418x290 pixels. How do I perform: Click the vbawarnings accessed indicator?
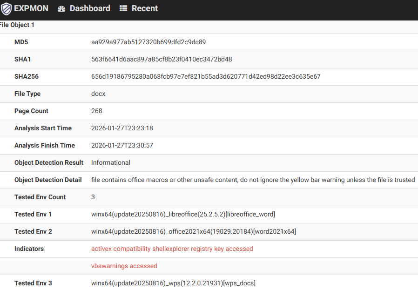pyautogui.click(x=124, y=266)
